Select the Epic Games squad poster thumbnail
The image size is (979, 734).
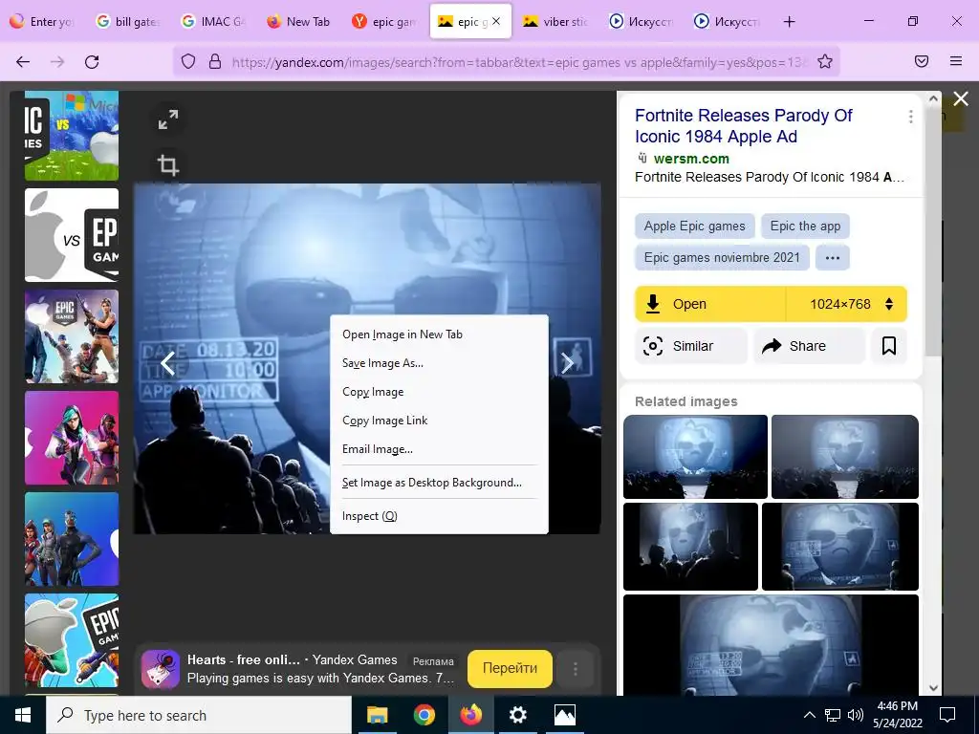[72, 336]
